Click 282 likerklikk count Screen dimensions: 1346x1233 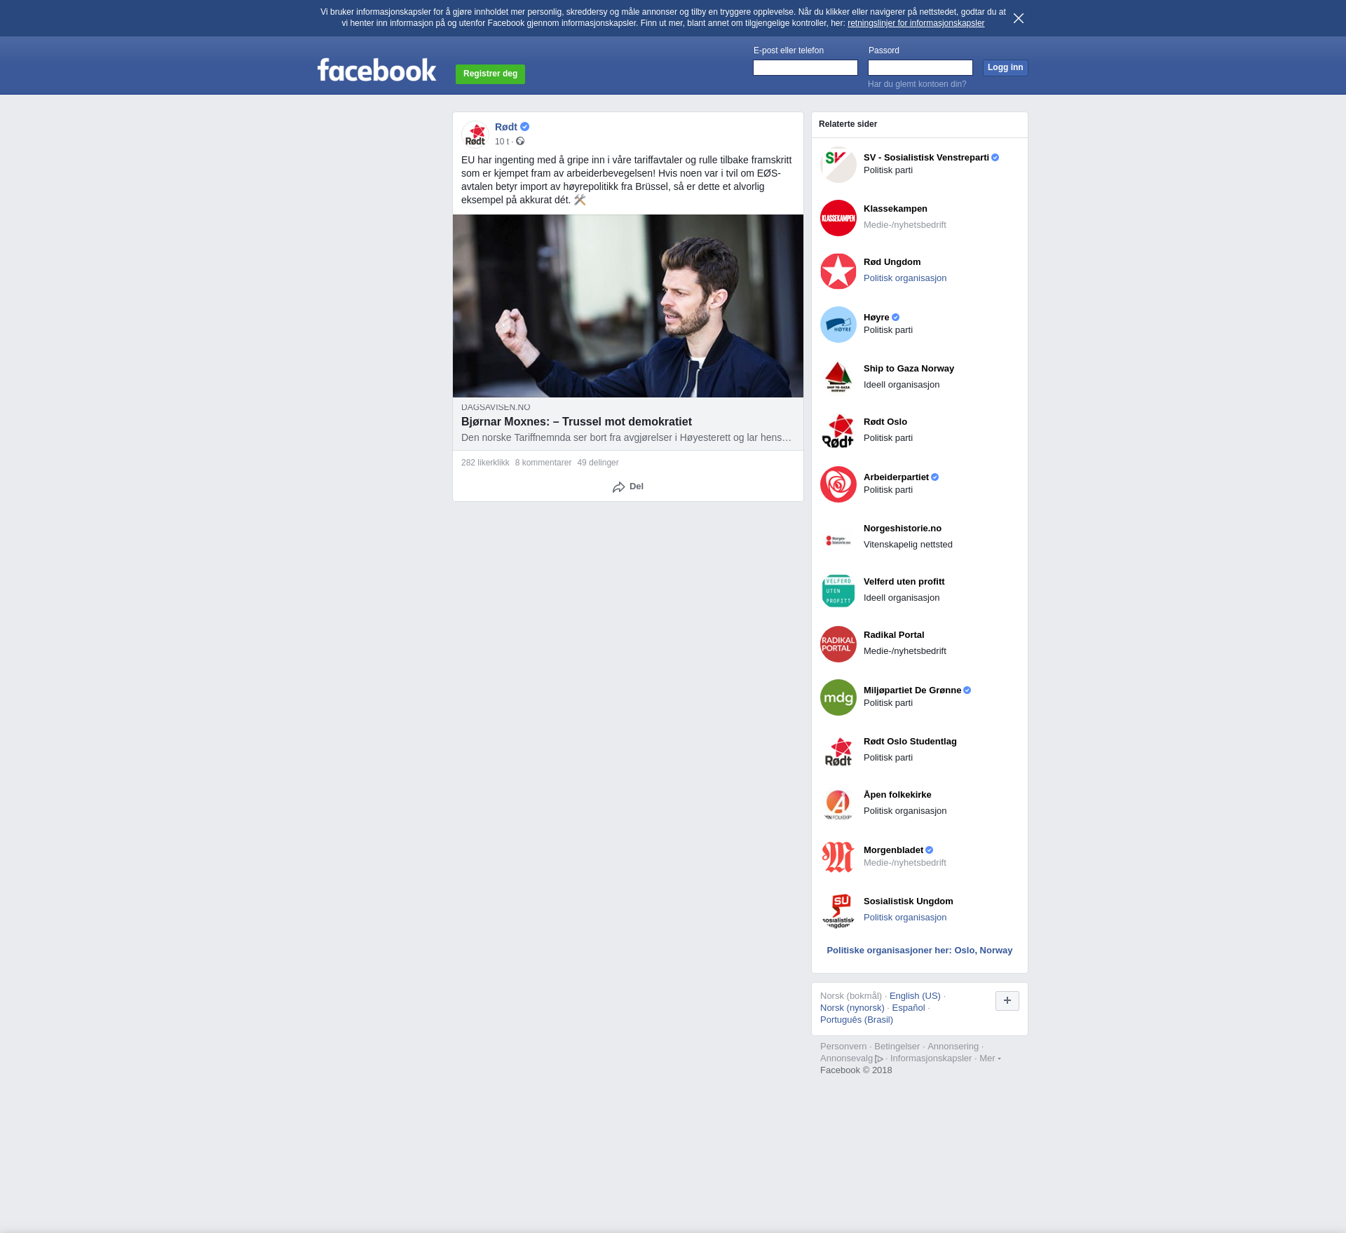point(485,463)
